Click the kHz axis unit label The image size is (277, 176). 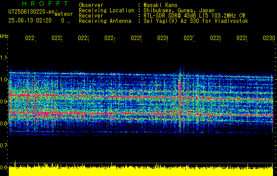pyautogui.click(x=4, y=36)
